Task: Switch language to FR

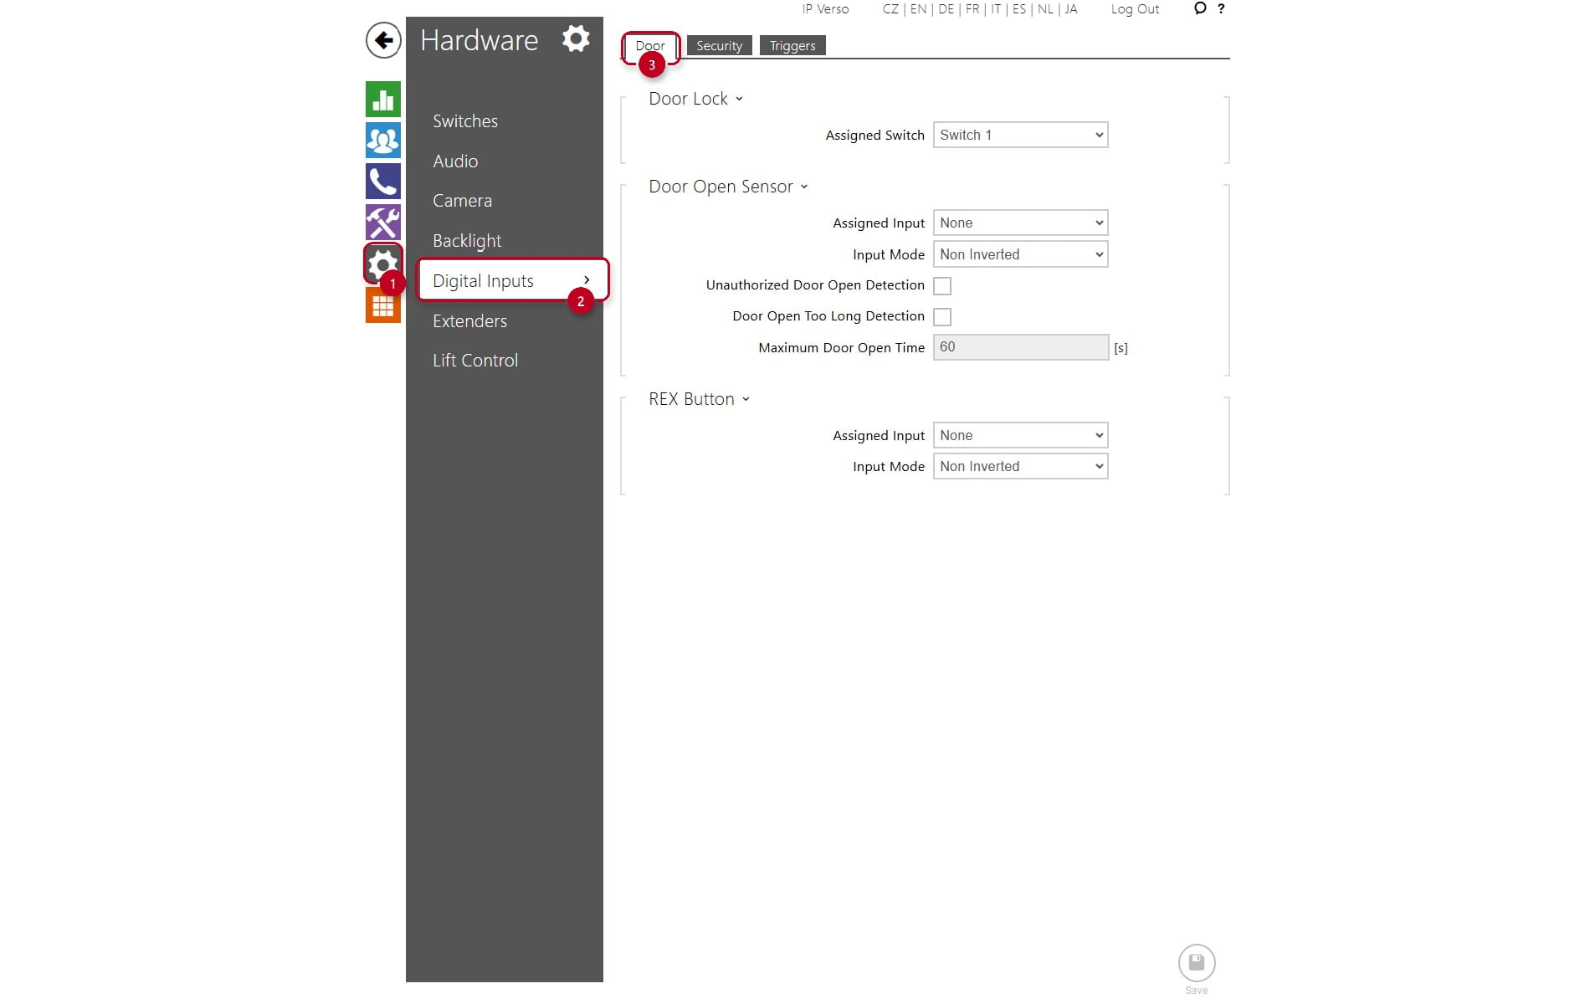Action: point(972,9)
